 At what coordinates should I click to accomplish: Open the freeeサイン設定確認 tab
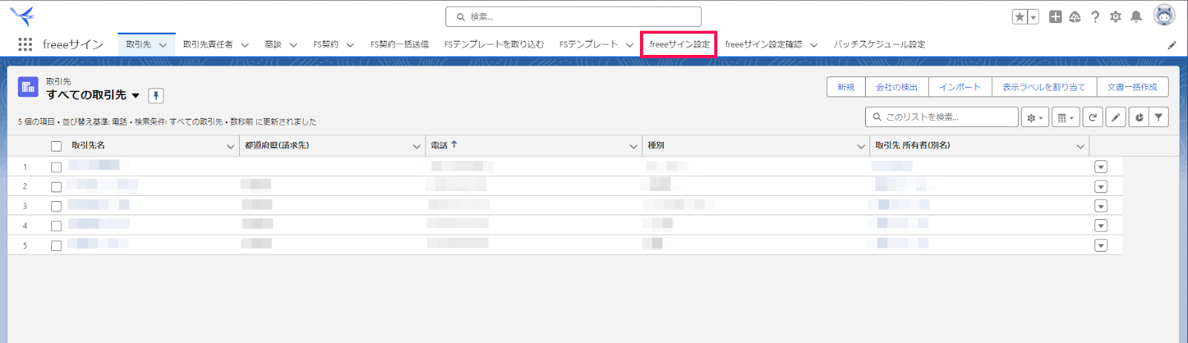point(763,45)
